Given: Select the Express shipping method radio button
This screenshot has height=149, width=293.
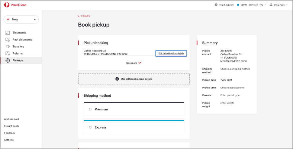Looking at the screenshot, I should [90, 127].
